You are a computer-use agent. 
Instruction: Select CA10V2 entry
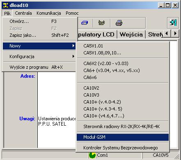tap(123, 88)
